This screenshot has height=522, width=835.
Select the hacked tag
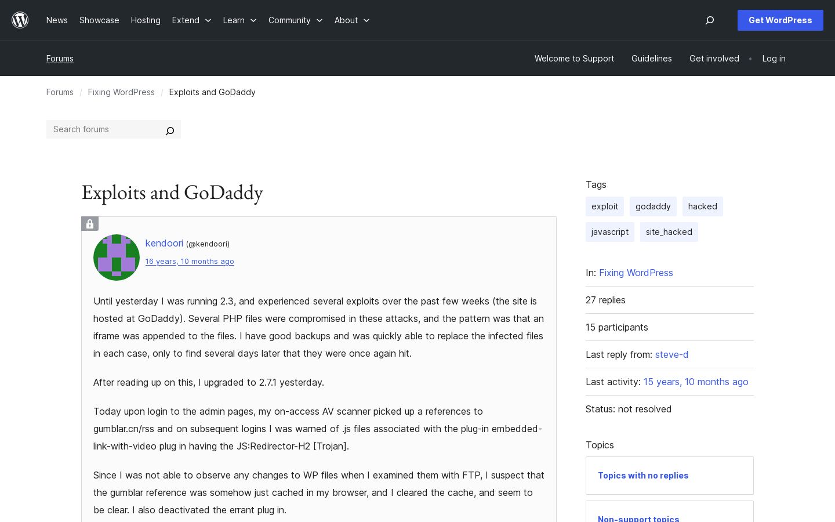pos(703,206)
